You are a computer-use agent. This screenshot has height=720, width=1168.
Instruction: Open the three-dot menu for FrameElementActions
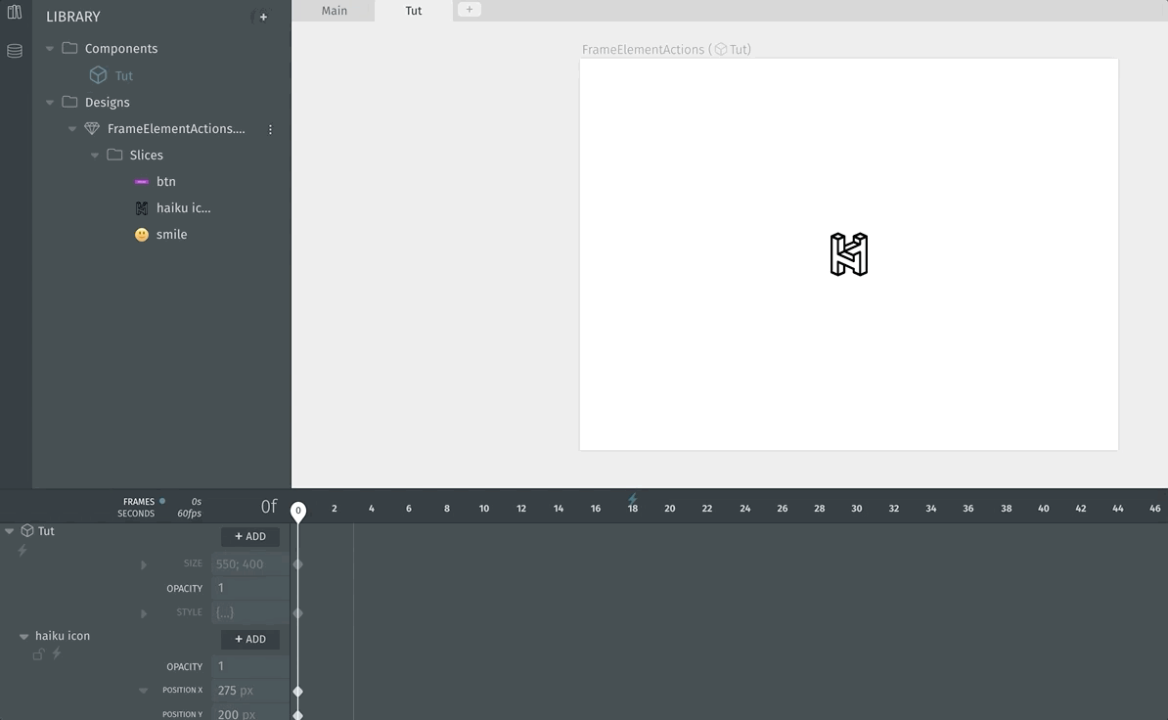click(270, 129)
